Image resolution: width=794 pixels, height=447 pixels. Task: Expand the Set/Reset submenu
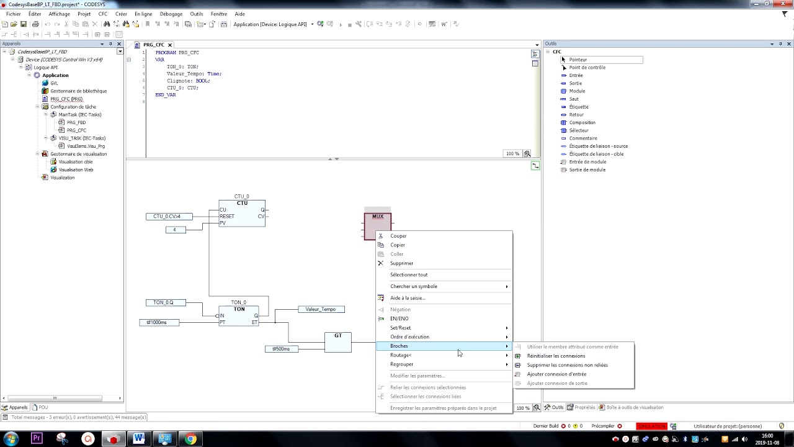(444, 328)
